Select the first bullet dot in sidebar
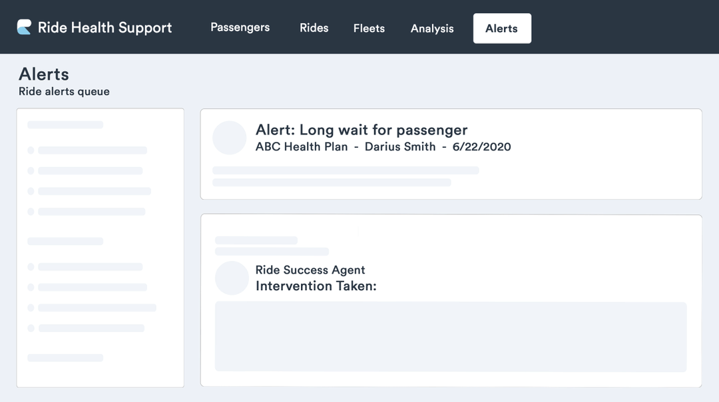Screen dimensions: 719x402 point(30,150)
